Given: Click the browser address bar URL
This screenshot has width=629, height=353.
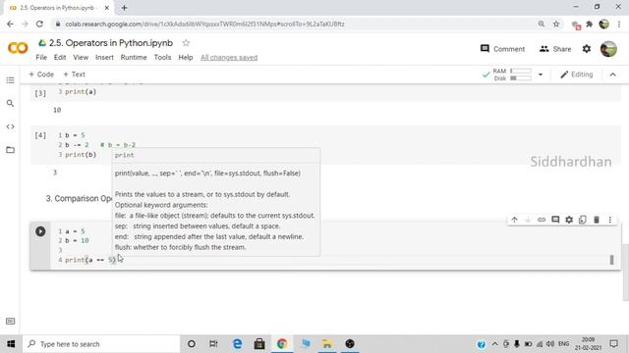Looking at the screenshot, I should click(x=204, y=24).
